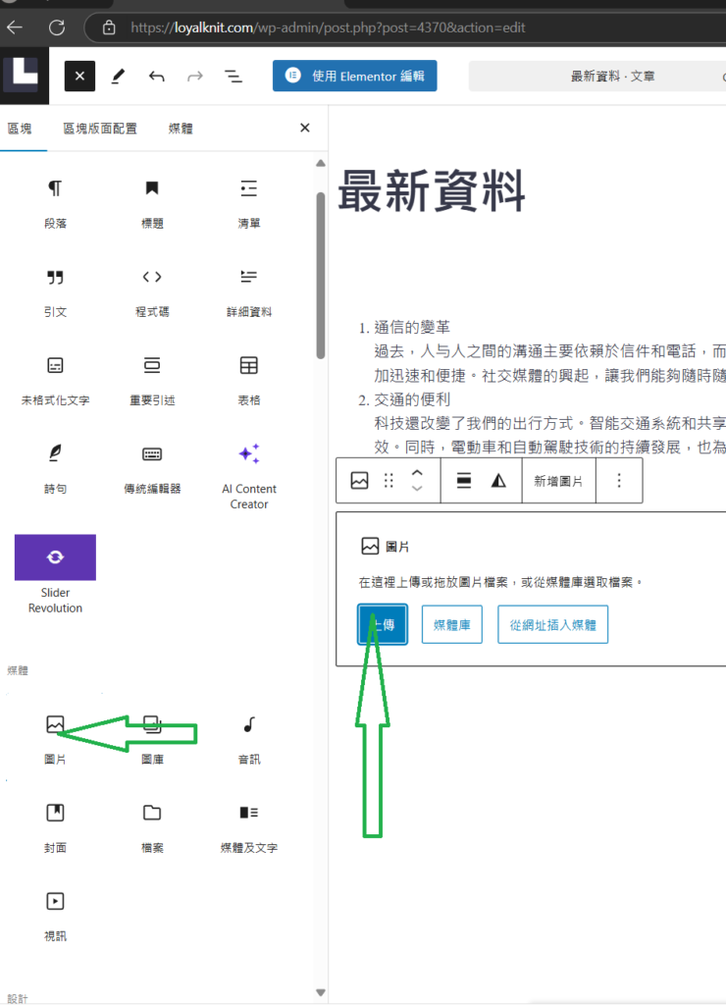
Task: Add a List (清單) block
Action: tap(249, 203)
